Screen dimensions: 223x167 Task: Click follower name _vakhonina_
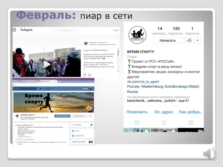click(154, 101)
